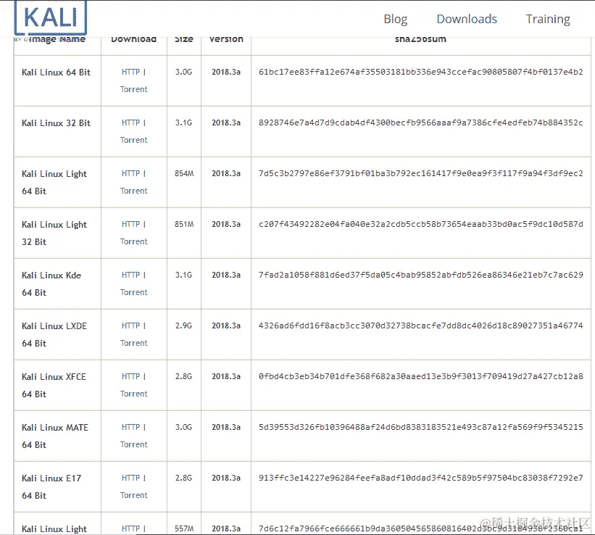Download Kali Linux Kde 64 Bit via HTTP
Viewport: 595px width, 535px height.
click(130, 275)
